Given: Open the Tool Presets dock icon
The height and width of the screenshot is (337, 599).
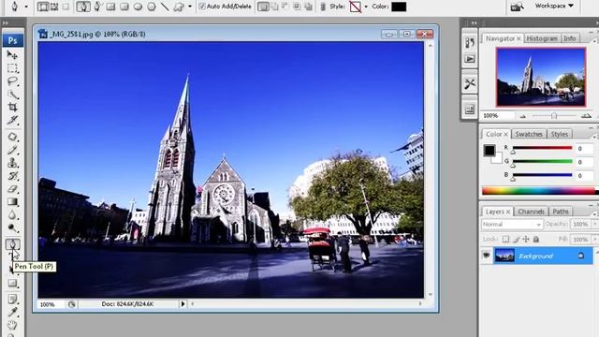Looking at the screenshot, I should (470, 83).
